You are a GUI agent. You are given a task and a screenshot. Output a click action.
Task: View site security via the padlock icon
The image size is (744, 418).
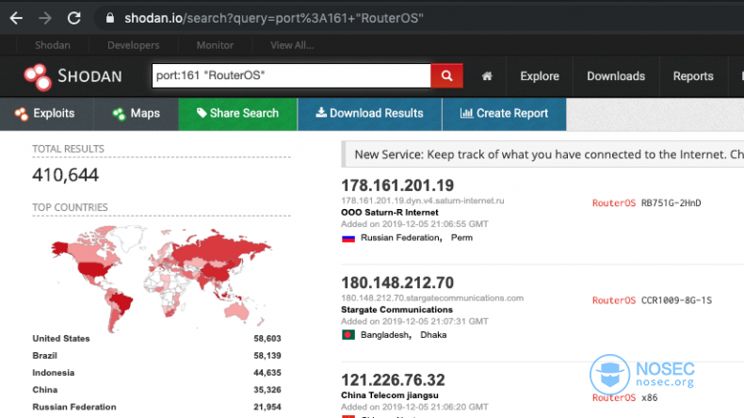tap(110, 18)
